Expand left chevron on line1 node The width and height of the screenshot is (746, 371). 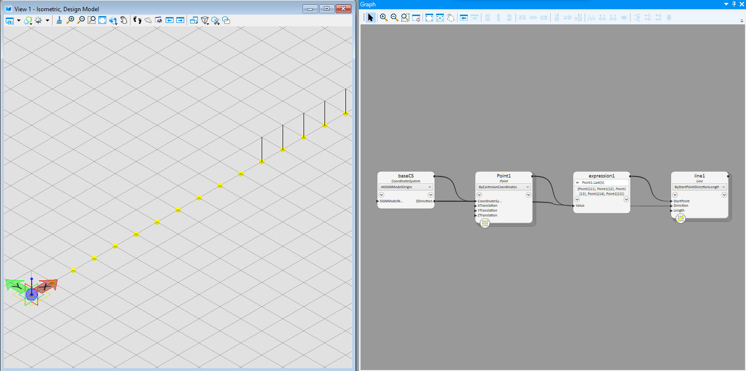coord(675,195)
